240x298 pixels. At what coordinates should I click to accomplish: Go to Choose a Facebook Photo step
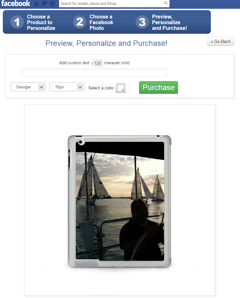point(101,22)
